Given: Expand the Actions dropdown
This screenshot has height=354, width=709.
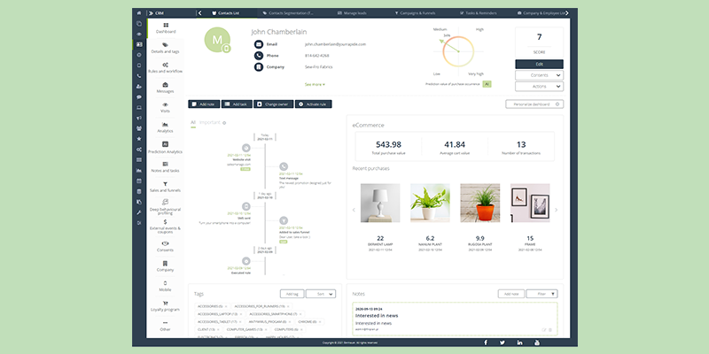Looking at the screenshot, I should click(x=539, y=87).
